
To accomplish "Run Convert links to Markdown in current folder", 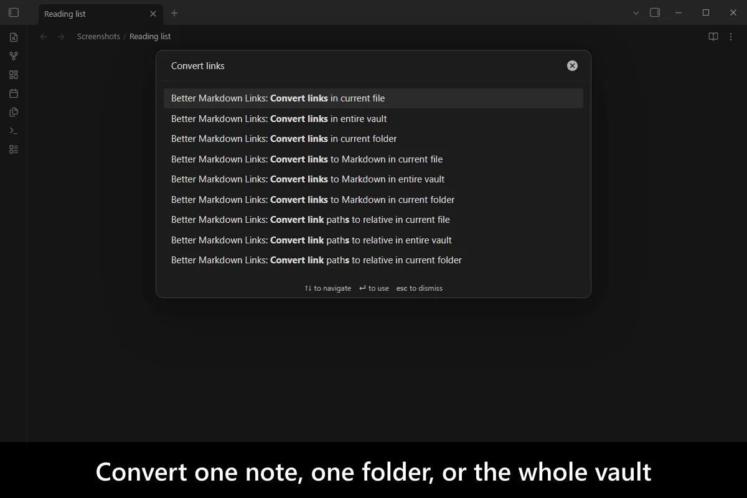I will point(374,200).
